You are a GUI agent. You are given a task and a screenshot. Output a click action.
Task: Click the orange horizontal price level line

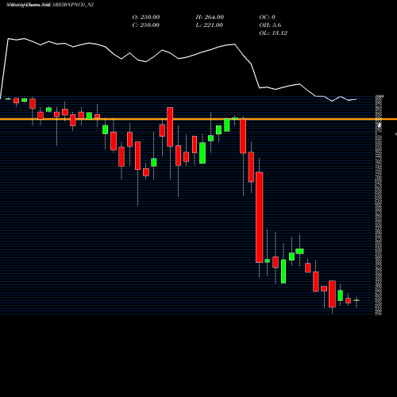(x=198, y=119)
